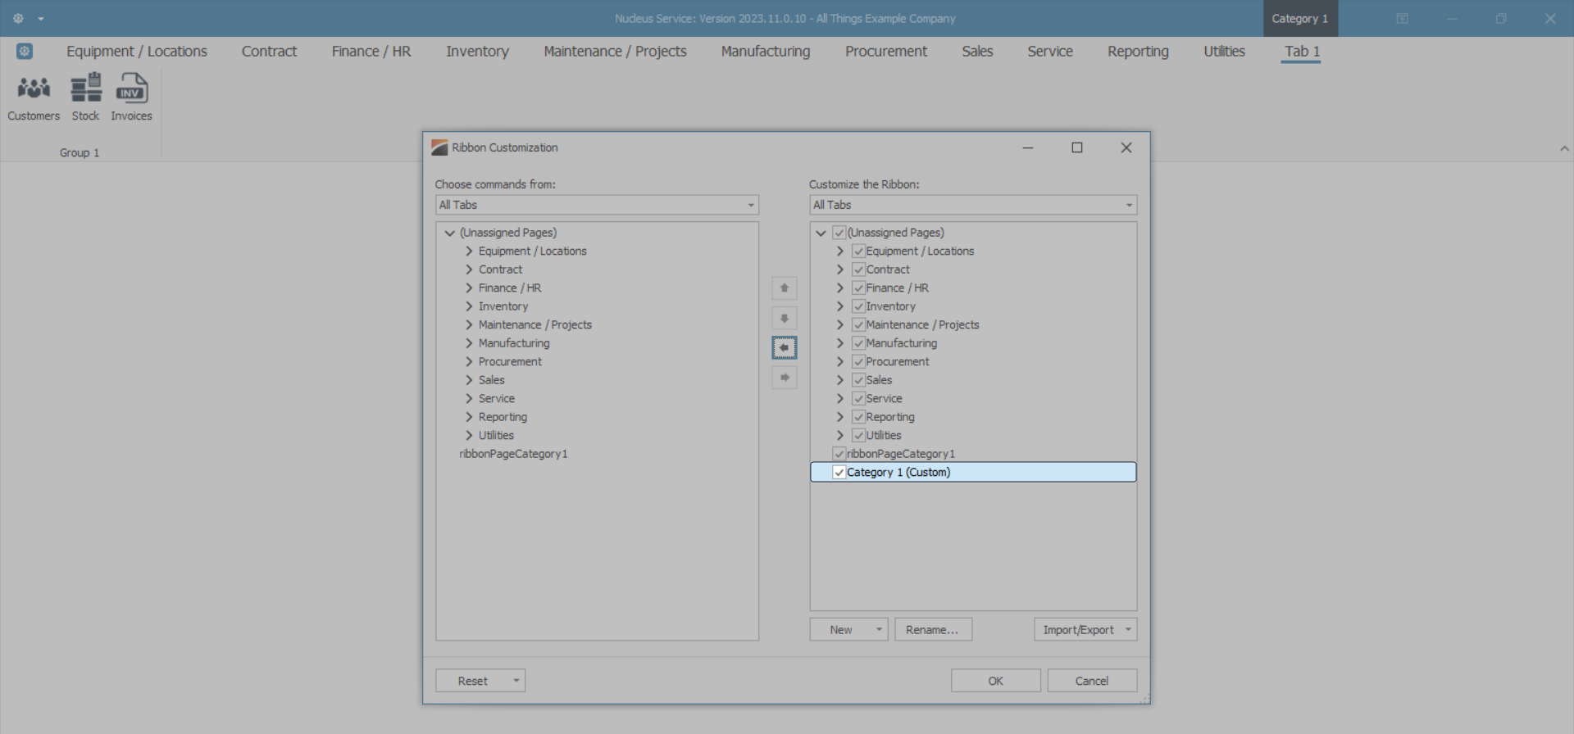Collapse (Unassigned Pages) in left tree
This screenshot has width=1574, height=734.
[449, 233]
